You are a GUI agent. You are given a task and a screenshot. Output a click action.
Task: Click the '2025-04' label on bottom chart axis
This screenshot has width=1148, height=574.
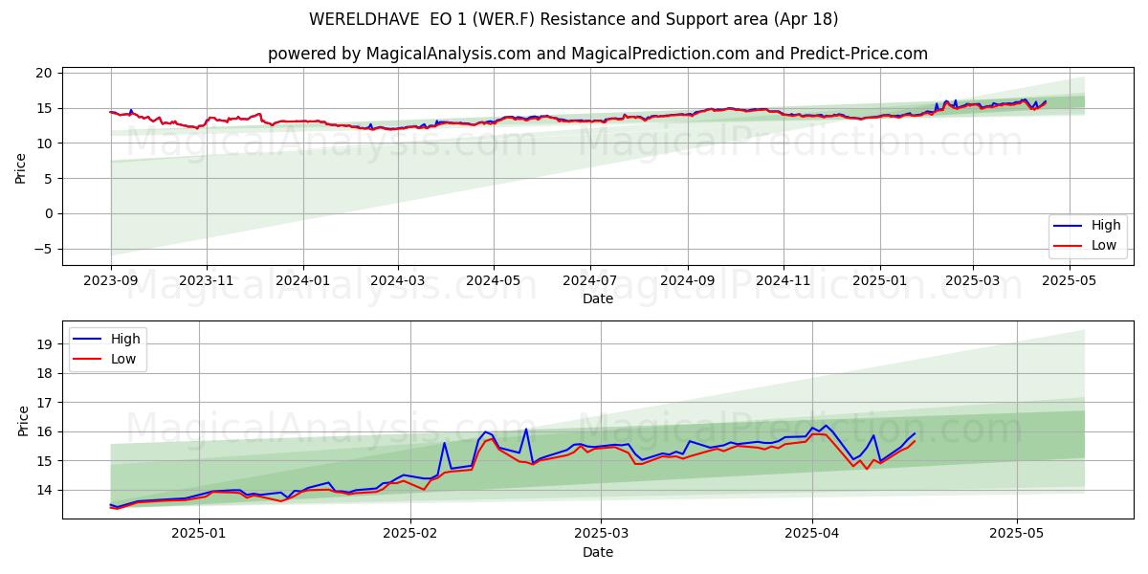(812, 535)
